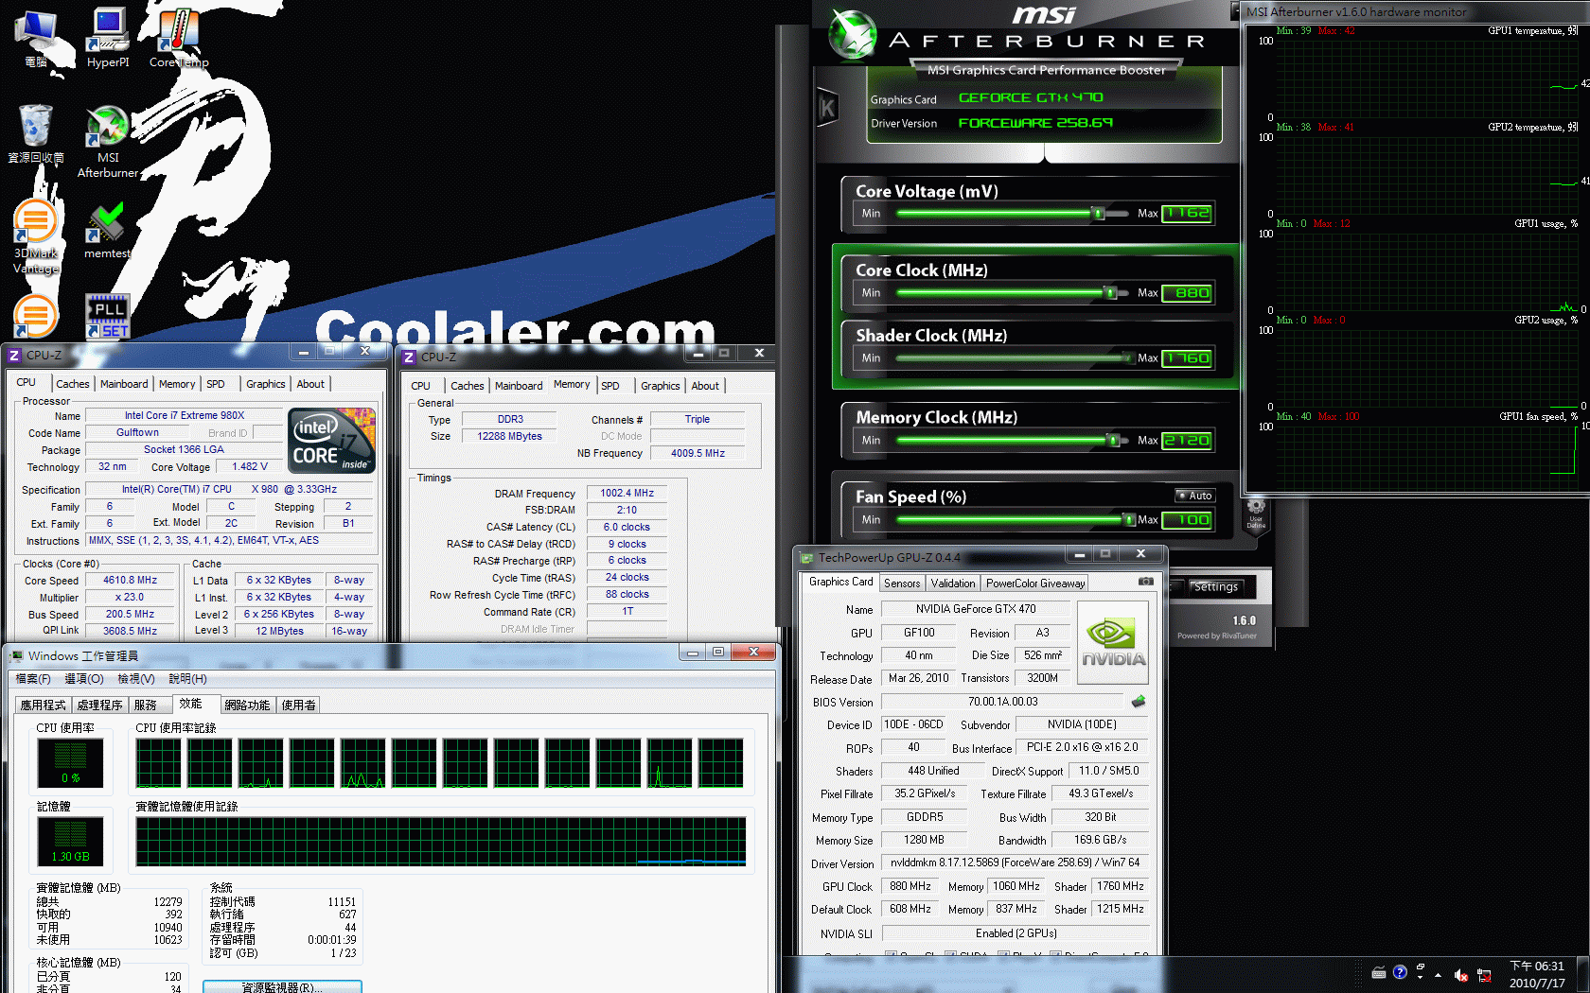This screenshot has width=1590, height=993.
Task: Click the Core Voltage value box 1162
Action: coord(1187,214)
